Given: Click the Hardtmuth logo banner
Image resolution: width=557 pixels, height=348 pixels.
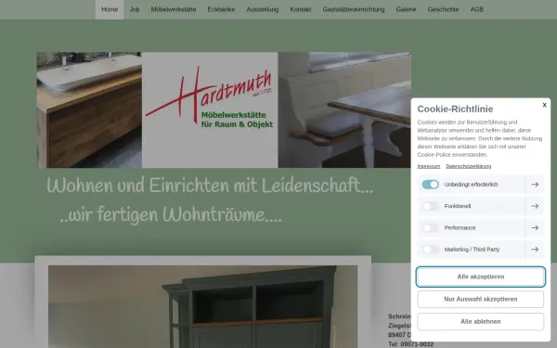Looking at the screenshot, I should click(x=210, y=110).
